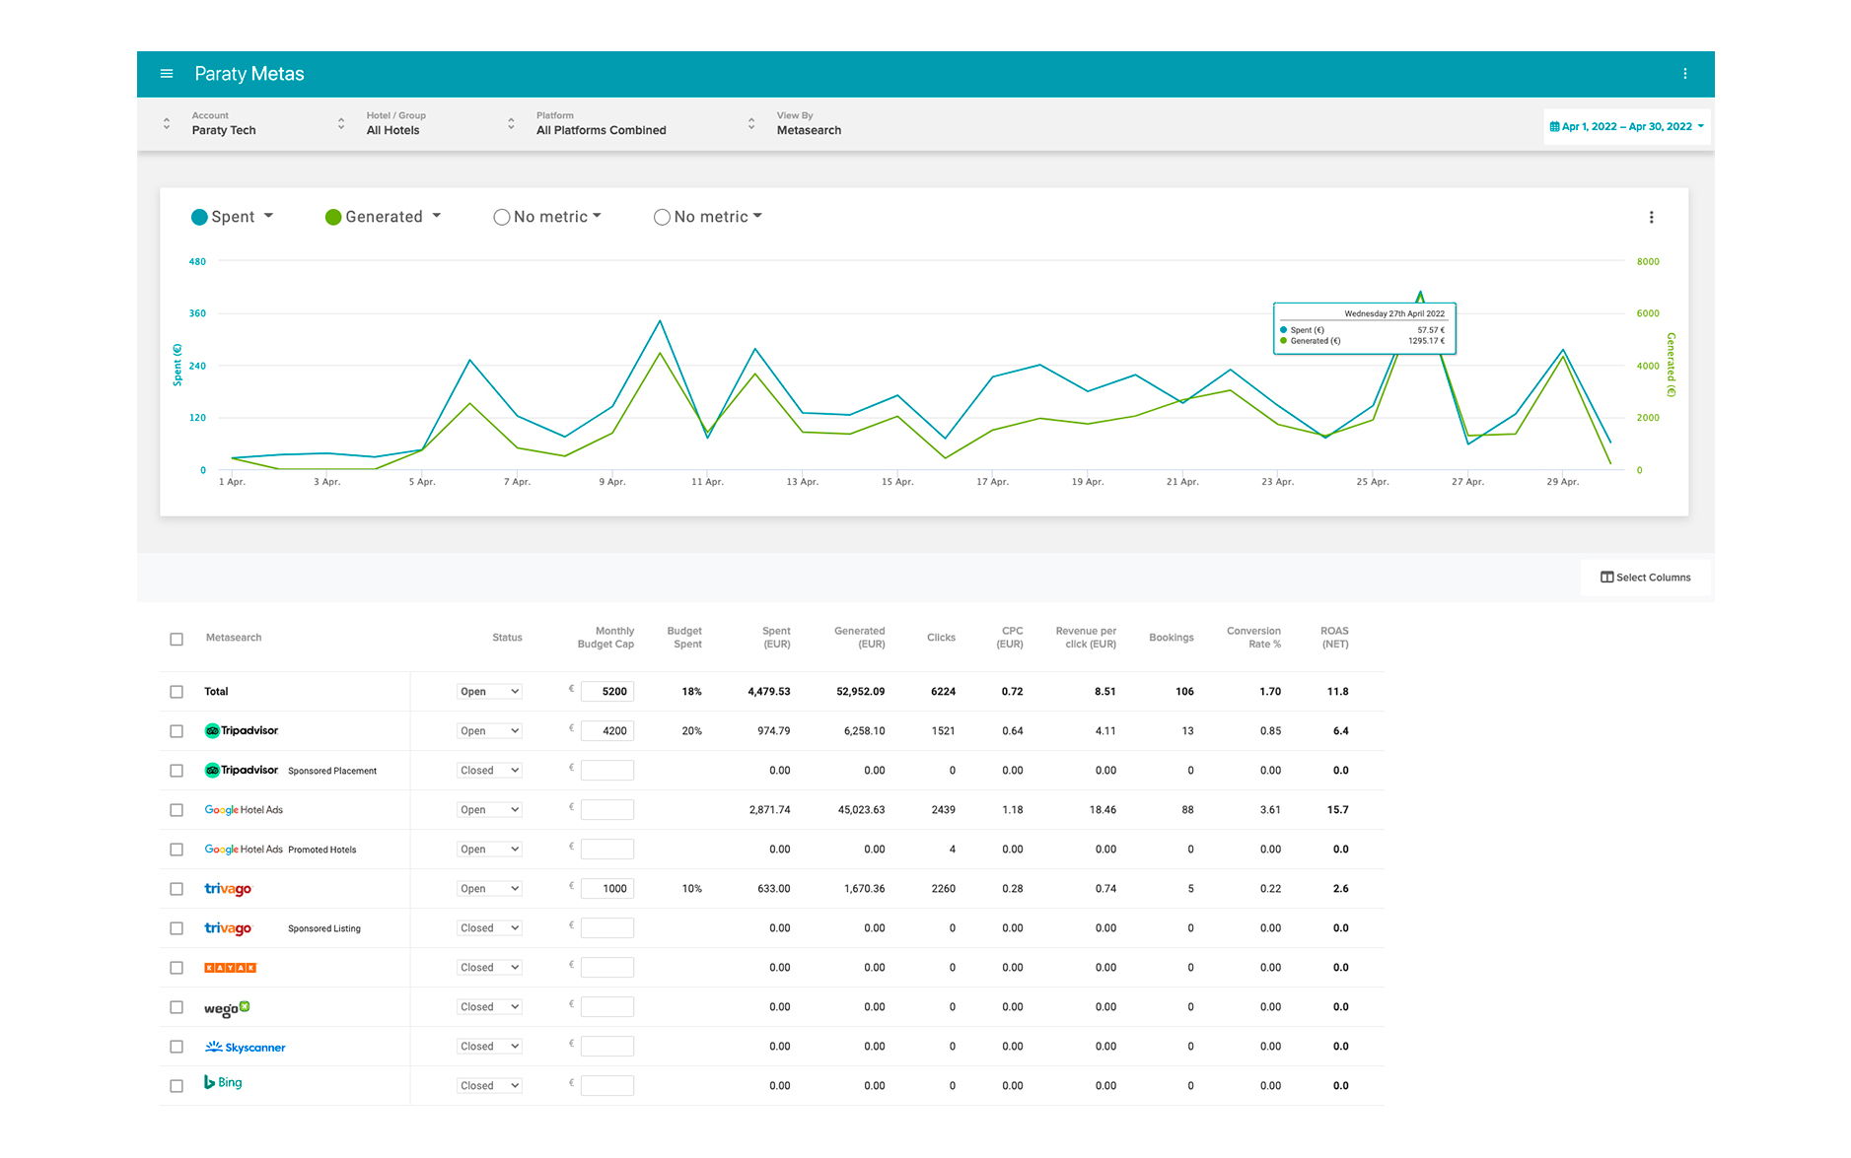The width and height of the screenshot is (1851, 1158).
Task: Select the Google Hotel Ads row checkbox
Action: [177, 810]
